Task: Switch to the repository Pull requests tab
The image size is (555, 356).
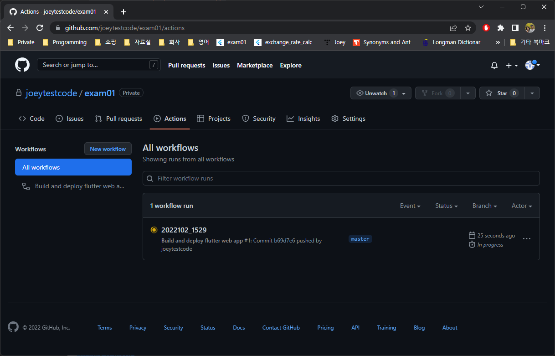Action: coord(118,119)
